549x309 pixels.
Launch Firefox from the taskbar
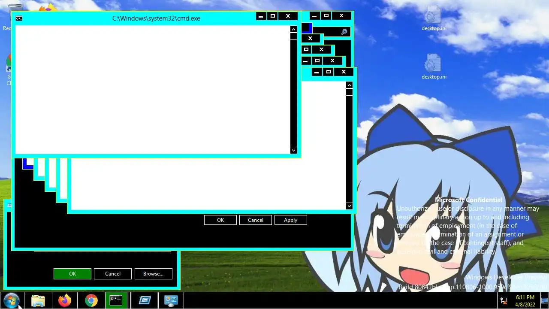(x=65, y=300)
